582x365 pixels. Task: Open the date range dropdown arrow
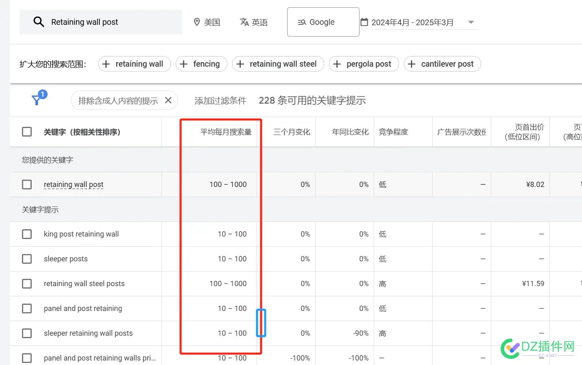[471, 22]
